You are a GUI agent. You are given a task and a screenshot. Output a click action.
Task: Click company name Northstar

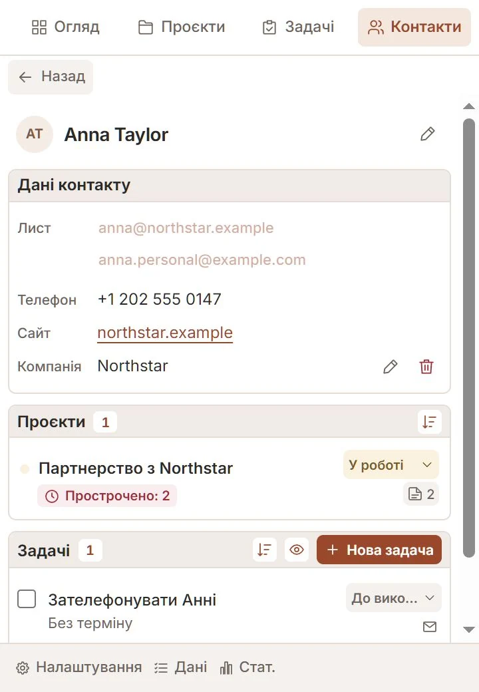point(133,366)
